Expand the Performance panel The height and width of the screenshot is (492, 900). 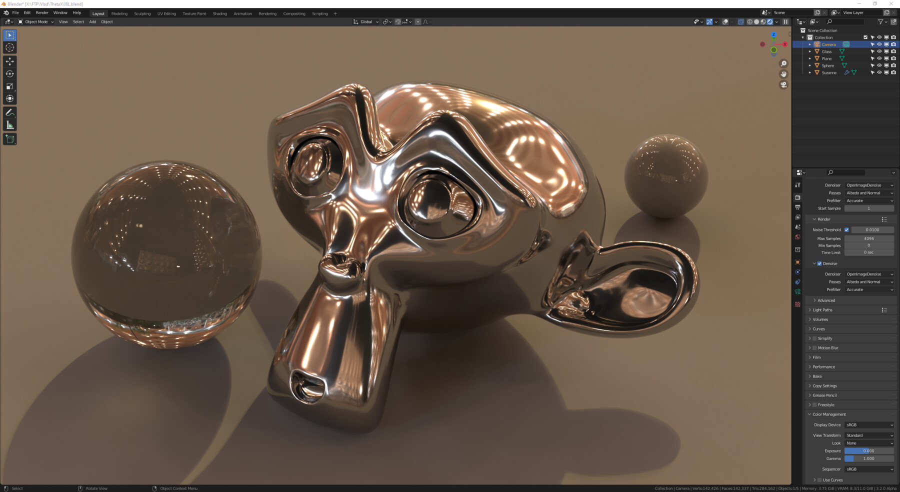pyautogui.click(x=823, y=367)
